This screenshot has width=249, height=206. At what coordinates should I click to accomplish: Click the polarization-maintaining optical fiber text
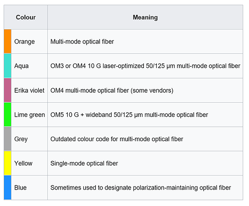click(x=182, y=188)
